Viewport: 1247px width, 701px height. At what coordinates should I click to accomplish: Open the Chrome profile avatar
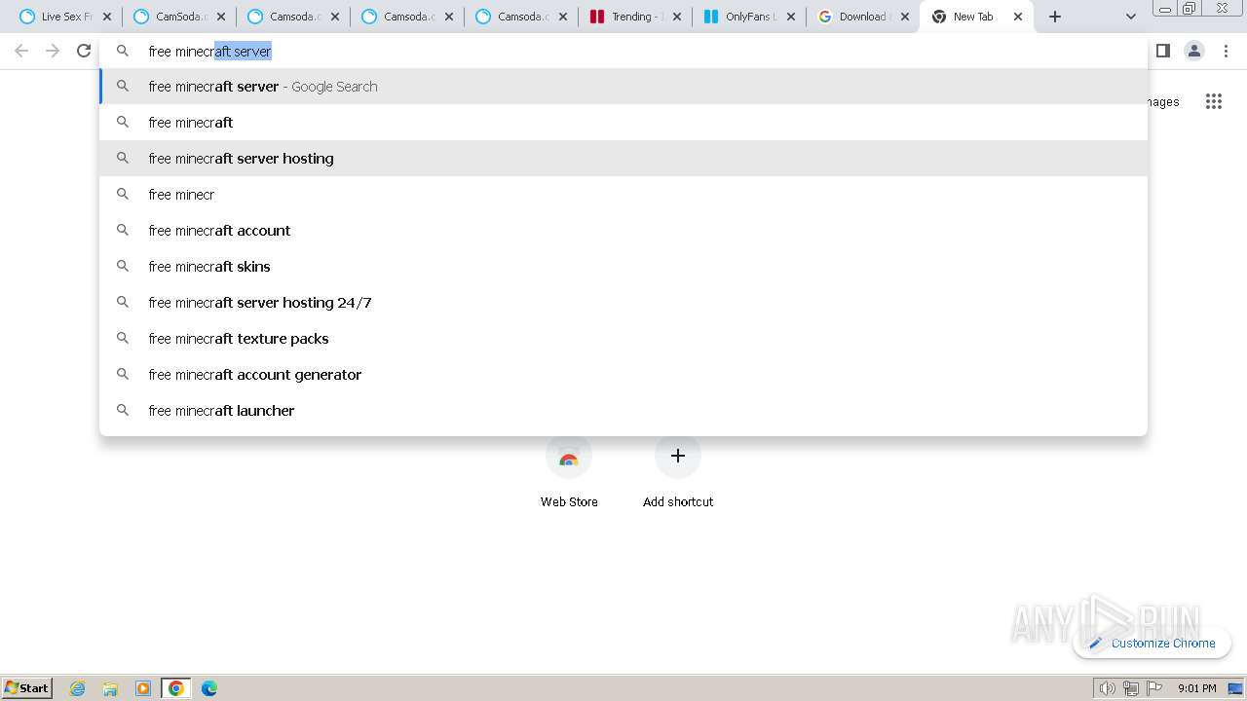pyautogui.click(x=1194, y=51)
